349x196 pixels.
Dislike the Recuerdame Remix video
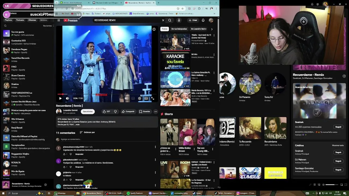(x=115, y=112)
